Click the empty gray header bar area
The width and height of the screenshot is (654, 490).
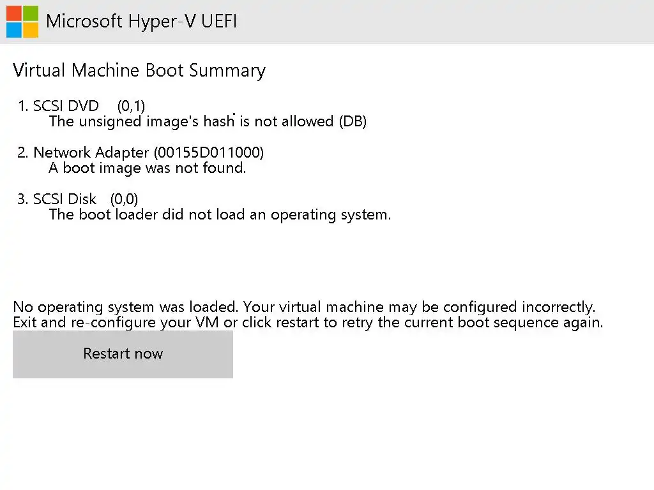click(x=447, y=22)
